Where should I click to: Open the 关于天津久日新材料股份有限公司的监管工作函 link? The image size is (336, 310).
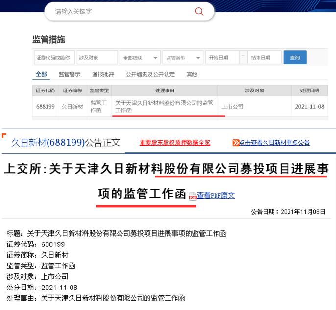164,106
